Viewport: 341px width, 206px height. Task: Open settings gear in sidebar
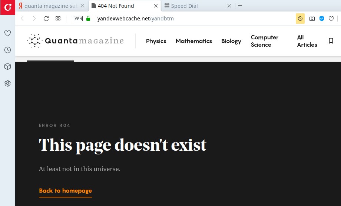(7, 84)
